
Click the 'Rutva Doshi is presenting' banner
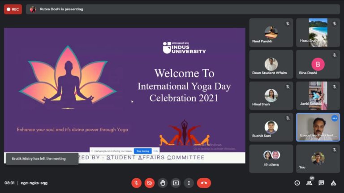click(x=183, y=9)
